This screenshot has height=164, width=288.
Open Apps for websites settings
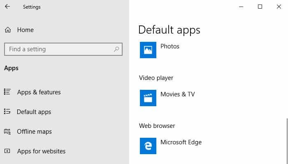coord(41,151)
